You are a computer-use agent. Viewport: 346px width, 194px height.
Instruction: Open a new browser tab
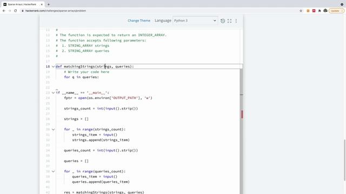tap(49, 4)
